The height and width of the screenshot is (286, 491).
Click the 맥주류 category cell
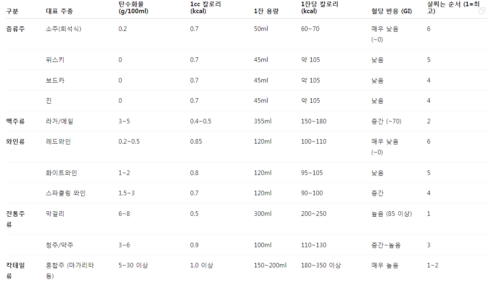click(15, 121)
